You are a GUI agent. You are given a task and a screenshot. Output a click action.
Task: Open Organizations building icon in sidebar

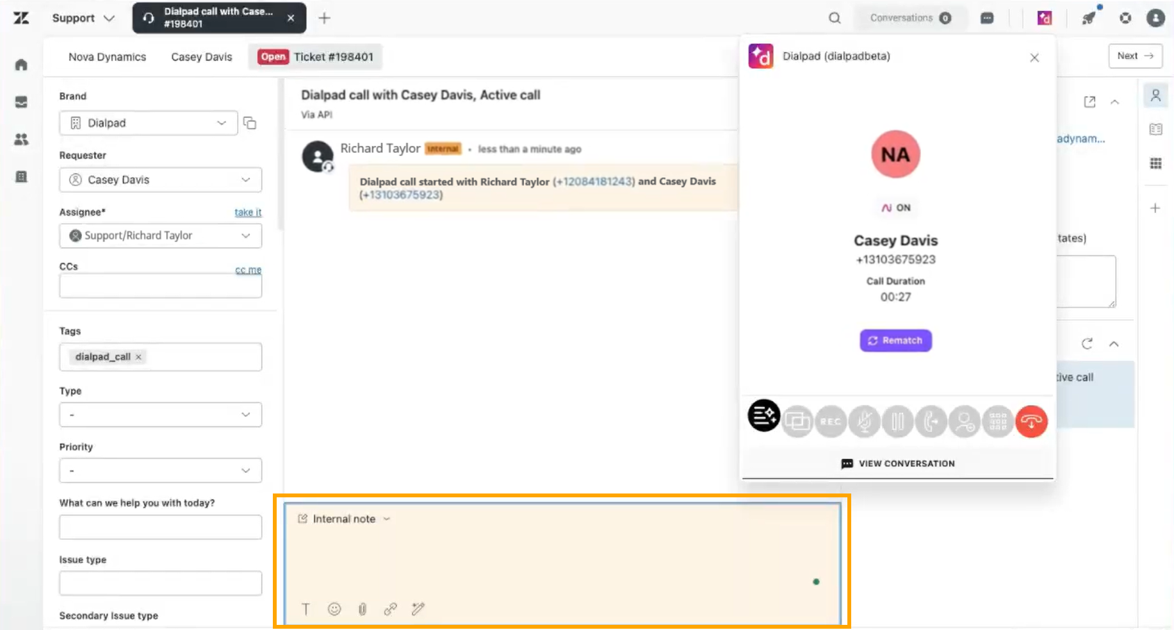tap(21, 176)
